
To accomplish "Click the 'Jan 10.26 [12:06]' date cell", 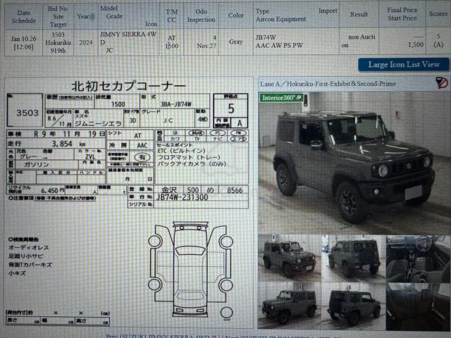I will [x=23, y=42].
